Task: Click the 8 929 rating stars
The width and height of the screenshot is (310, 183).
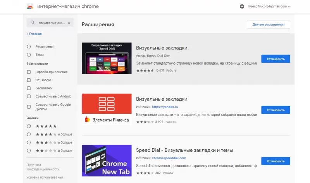Action: click(145, 122)
